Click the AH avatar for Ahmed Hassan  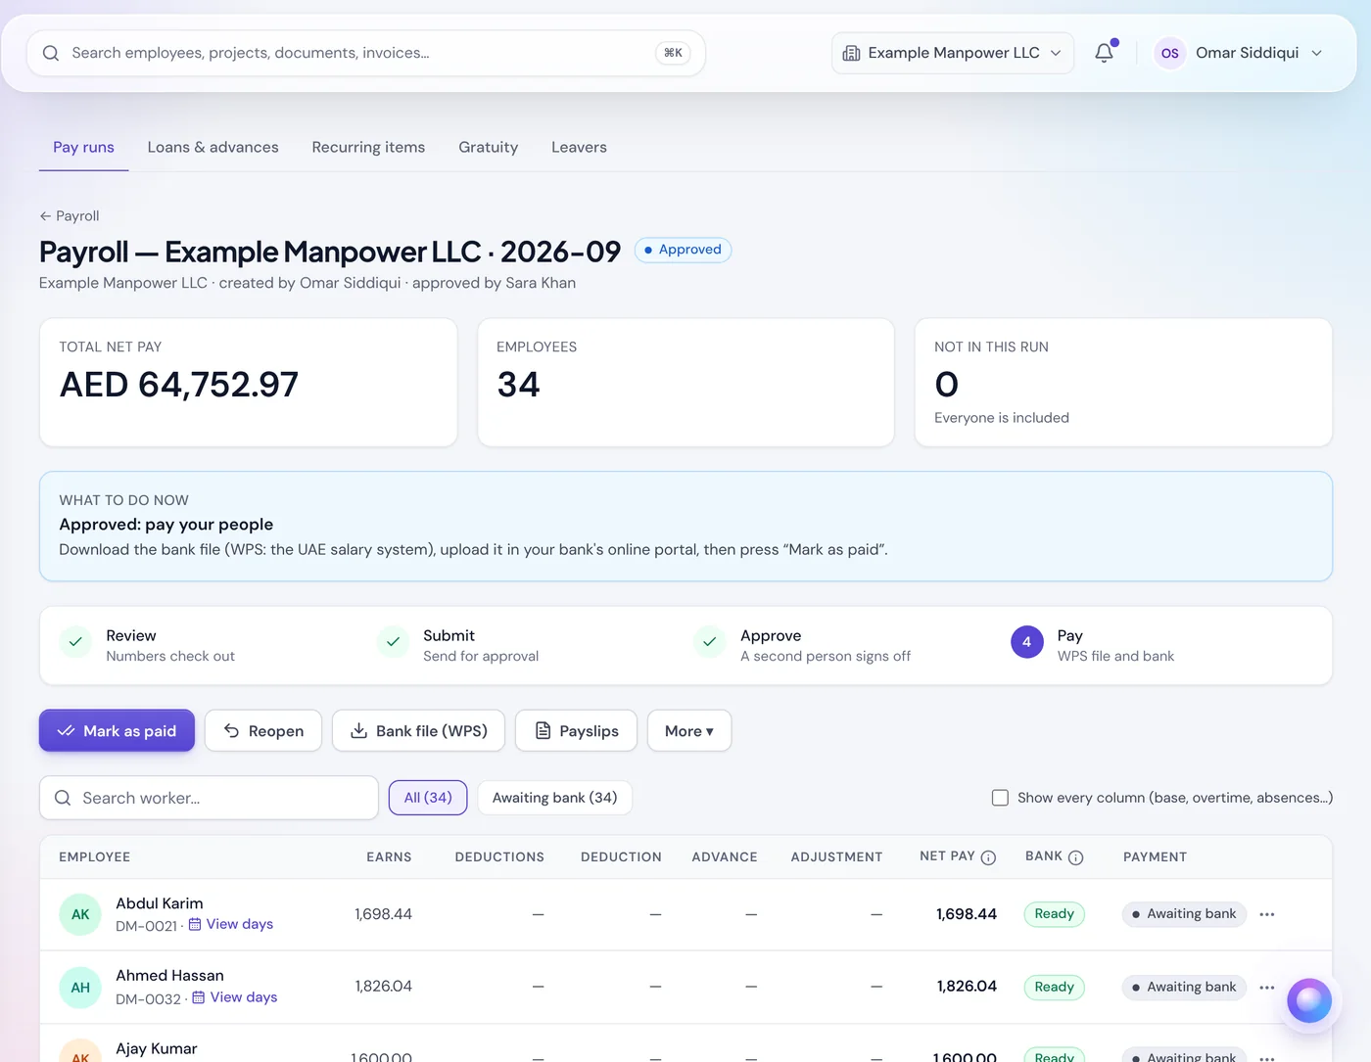click(80, 988)
